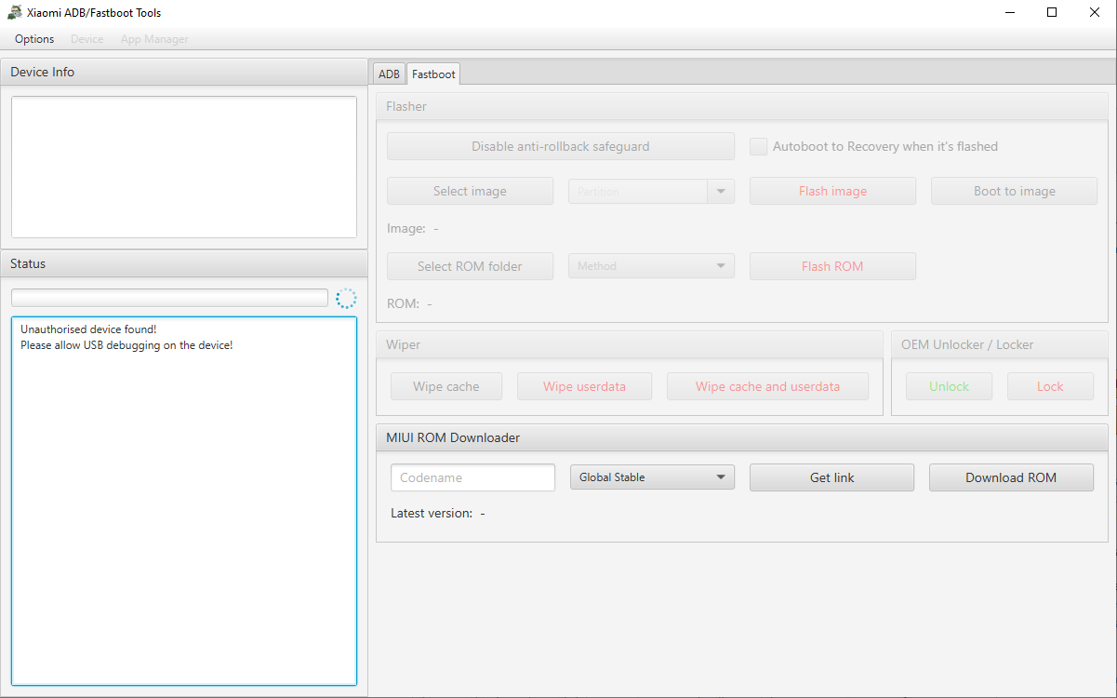Click the 'ROM:' label under Flasher
Image resolution: width=1117 pixels, height=698 pixels.
pyautogui.click(x=403, y=303)
